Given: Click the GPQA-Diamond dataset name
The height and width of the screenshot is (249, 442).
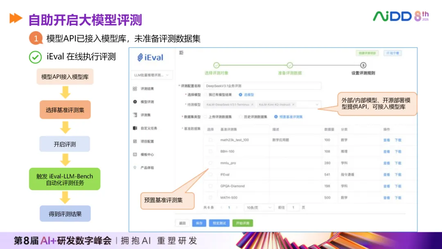Looking at the screenshot, I should click(232, 186).
